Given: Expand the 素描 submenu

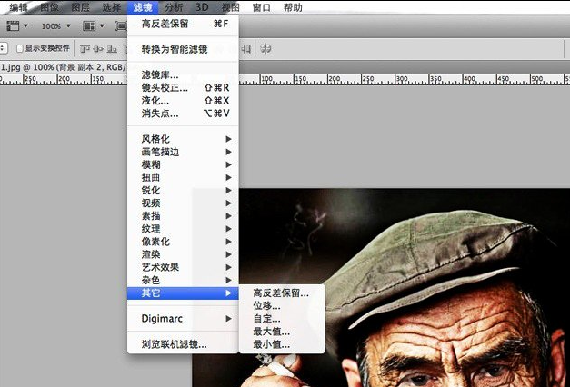Looking at the screenshot, I should [183, 216].
